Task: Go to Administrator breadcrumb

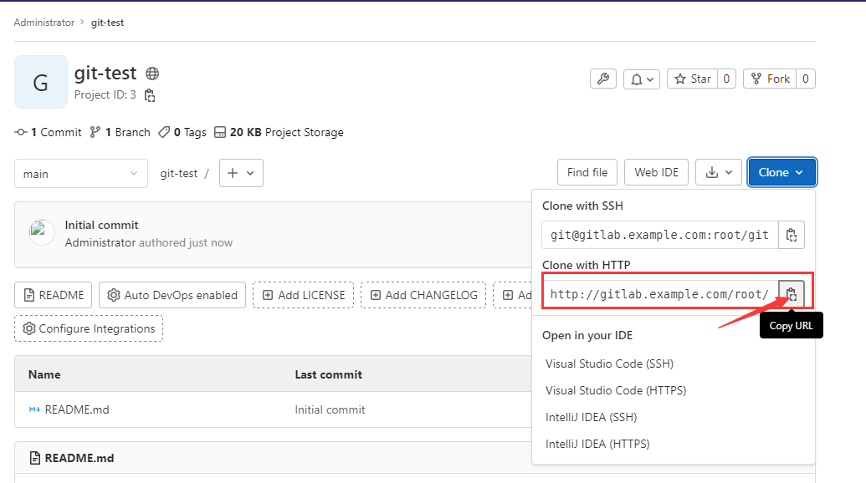Action: [44, 23]
